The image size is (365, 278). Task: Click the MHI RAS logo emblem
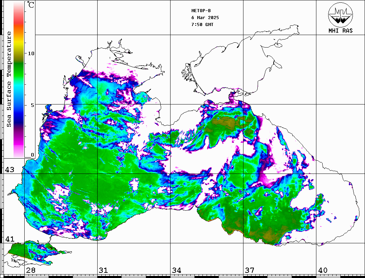(341, 15)
